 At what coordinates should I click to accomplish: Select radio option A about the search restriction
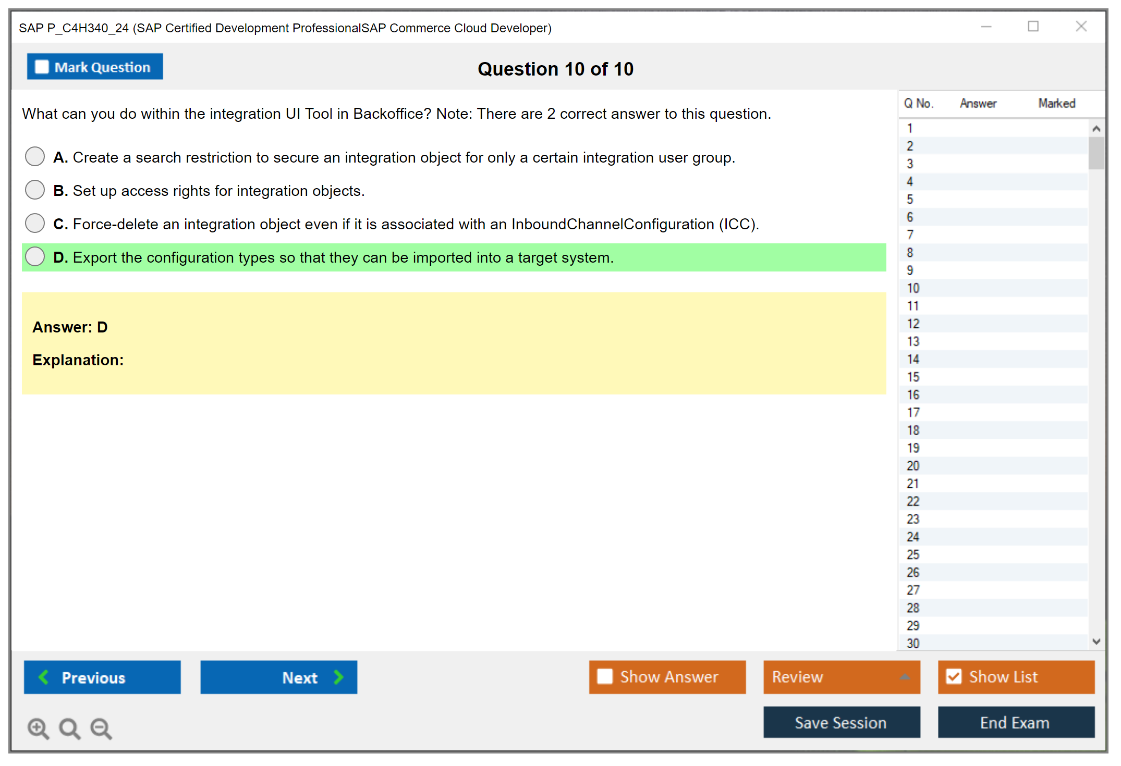(x=35, y=156)
